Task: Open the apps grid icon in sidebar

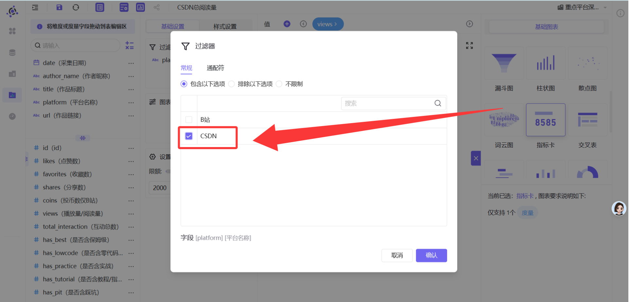Action: pyautogui.click(x=12, y=31)
